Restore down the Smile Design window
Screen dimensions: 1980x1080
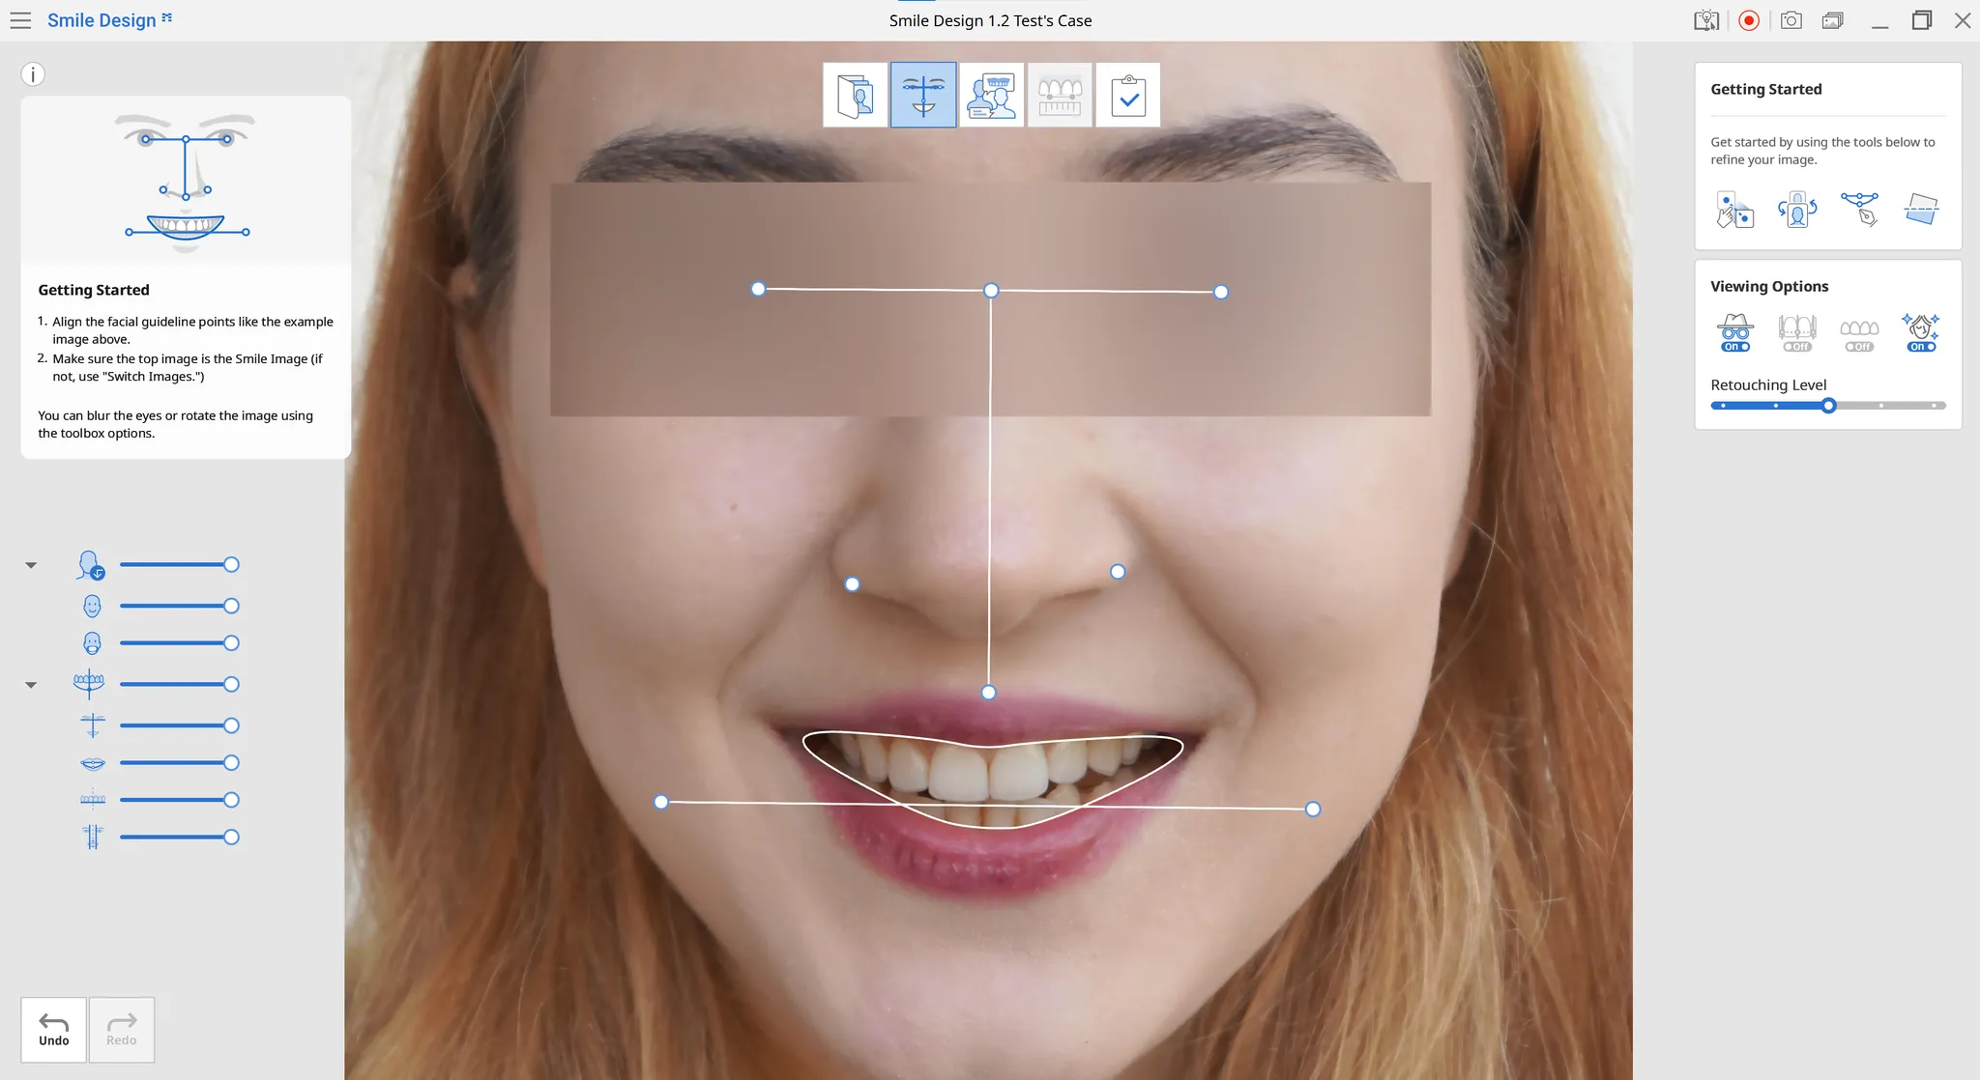[x=1922, y=20]
